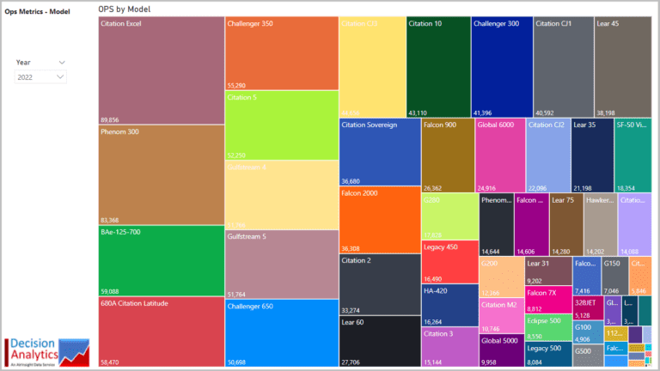This screenshot has width=660, height=371.
Task: Select the Global 5000 tile
Action: 501,350
